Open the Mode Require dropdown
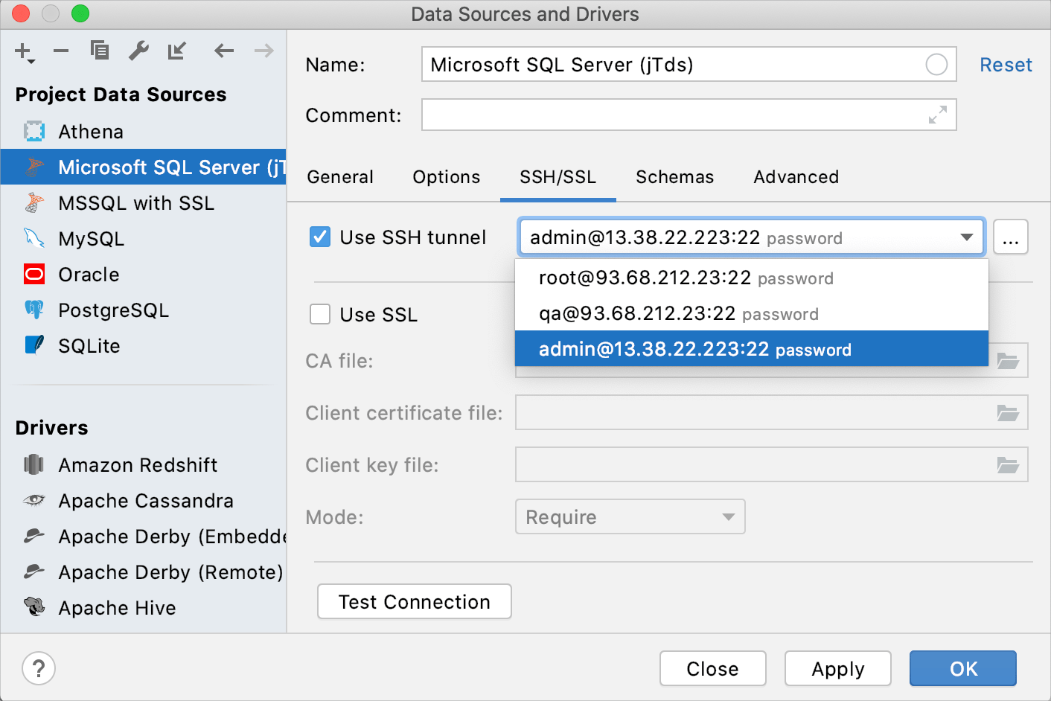1051x701 pixels. pos(630,516)
